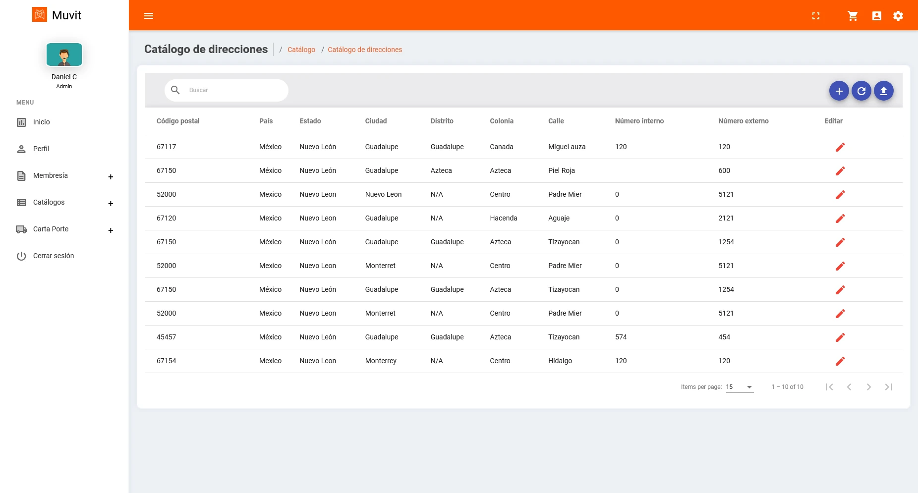
Task: Open the Items per page dropdown
Action: click(x=740, y=387)
